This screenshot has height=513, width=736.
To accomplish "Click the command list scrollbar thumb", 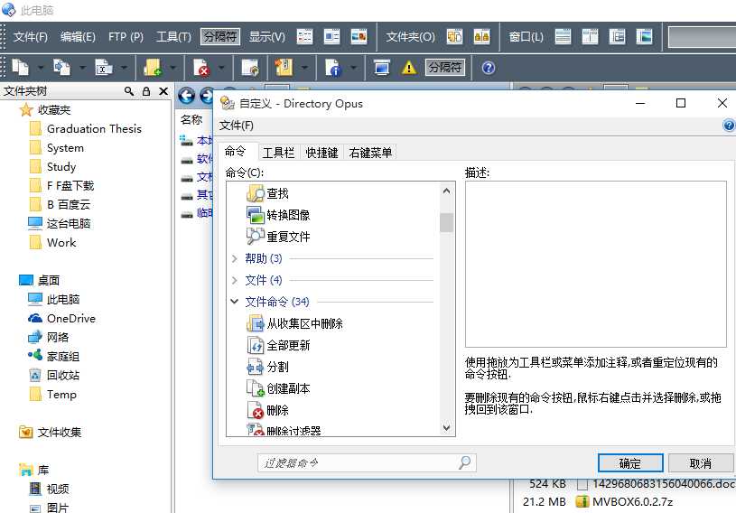I will (x=446, y=222).
